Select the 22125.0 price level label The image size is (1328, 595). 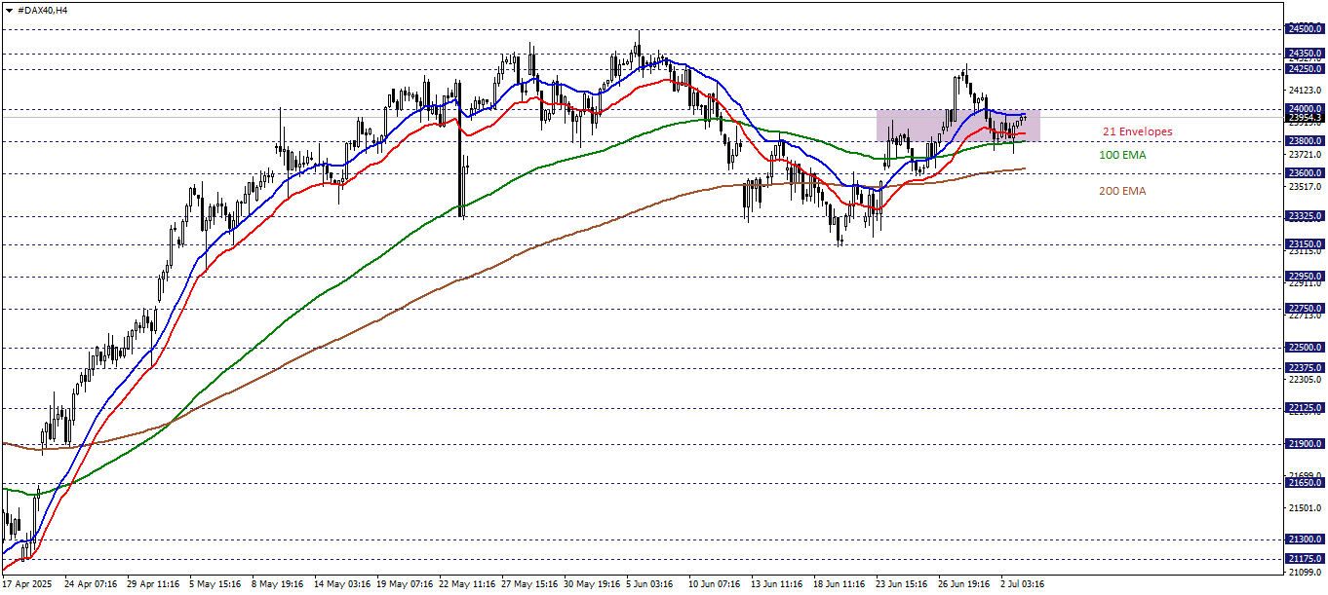point(1305,408)
